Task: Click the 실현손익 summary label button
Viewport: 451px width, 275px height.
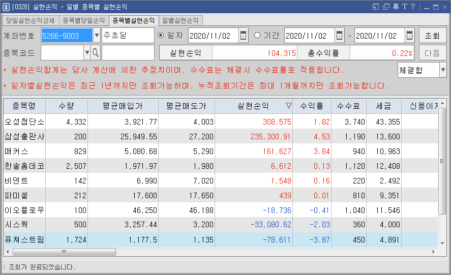Action: [186, 53]
